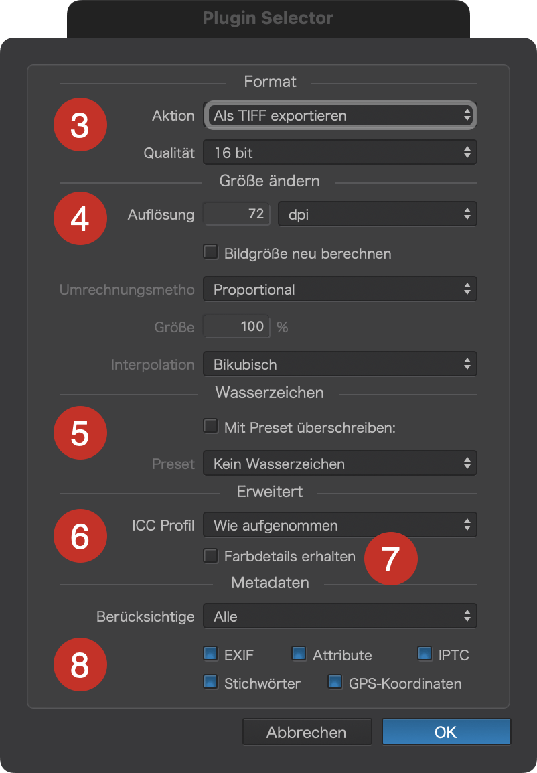Toggle the 'Farbdetails erhalten' checkbox
537x773 pixels.
pyautogui.click(x=211, y=555)
